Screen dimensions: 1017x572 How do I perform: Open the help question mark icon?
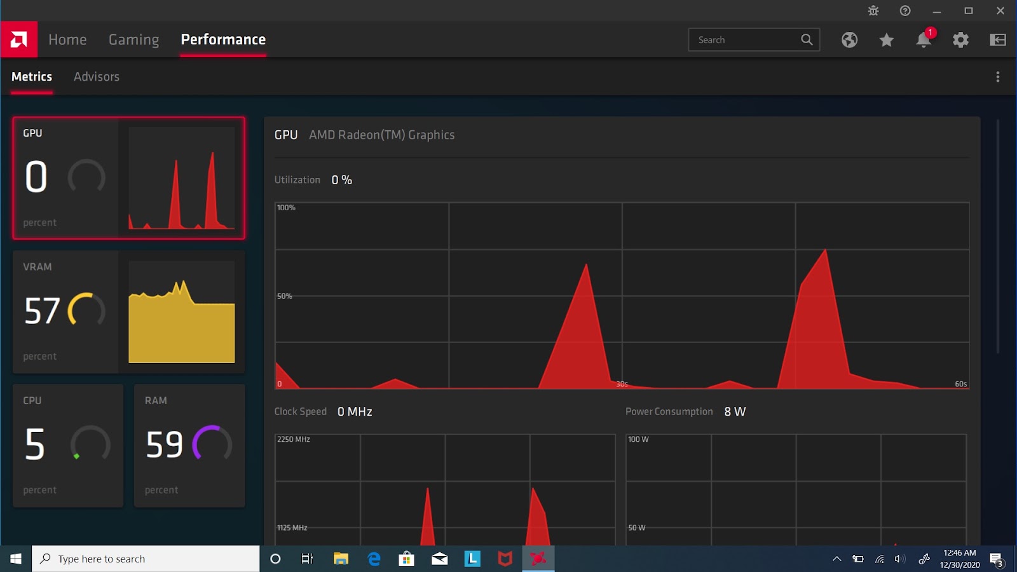[x=905, y=11]
